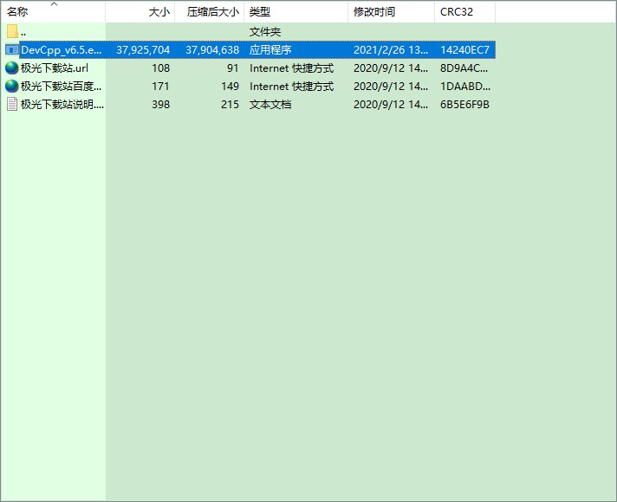Click the 极光下载站百度 globe icon
This screenshot has height=502, width=617.
(12, 86)
